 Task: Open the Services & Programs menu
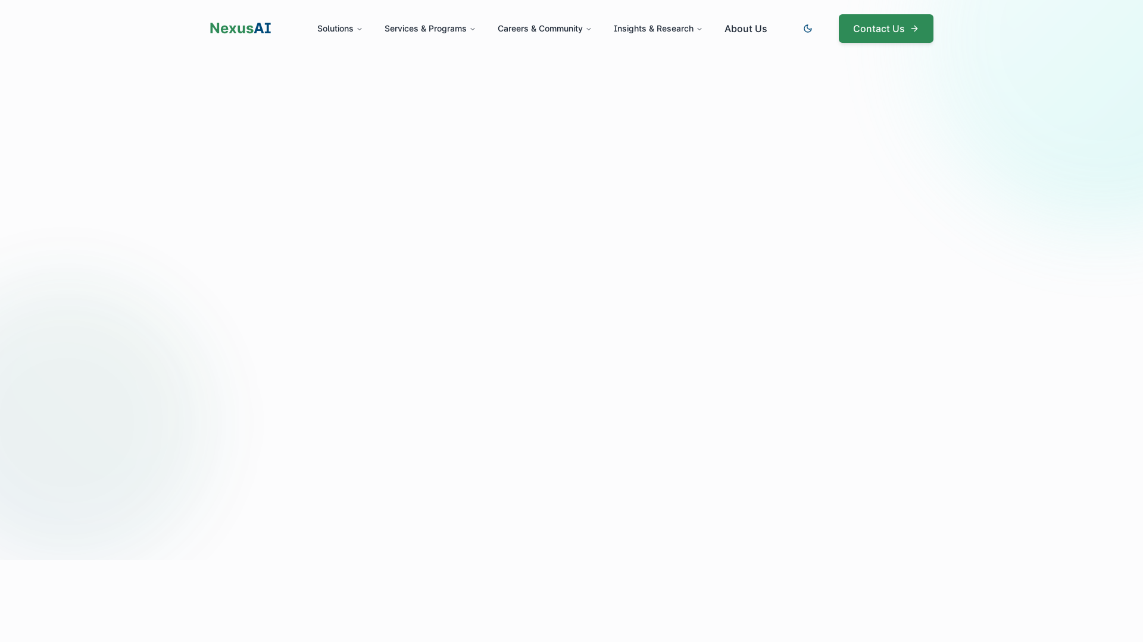429,29
